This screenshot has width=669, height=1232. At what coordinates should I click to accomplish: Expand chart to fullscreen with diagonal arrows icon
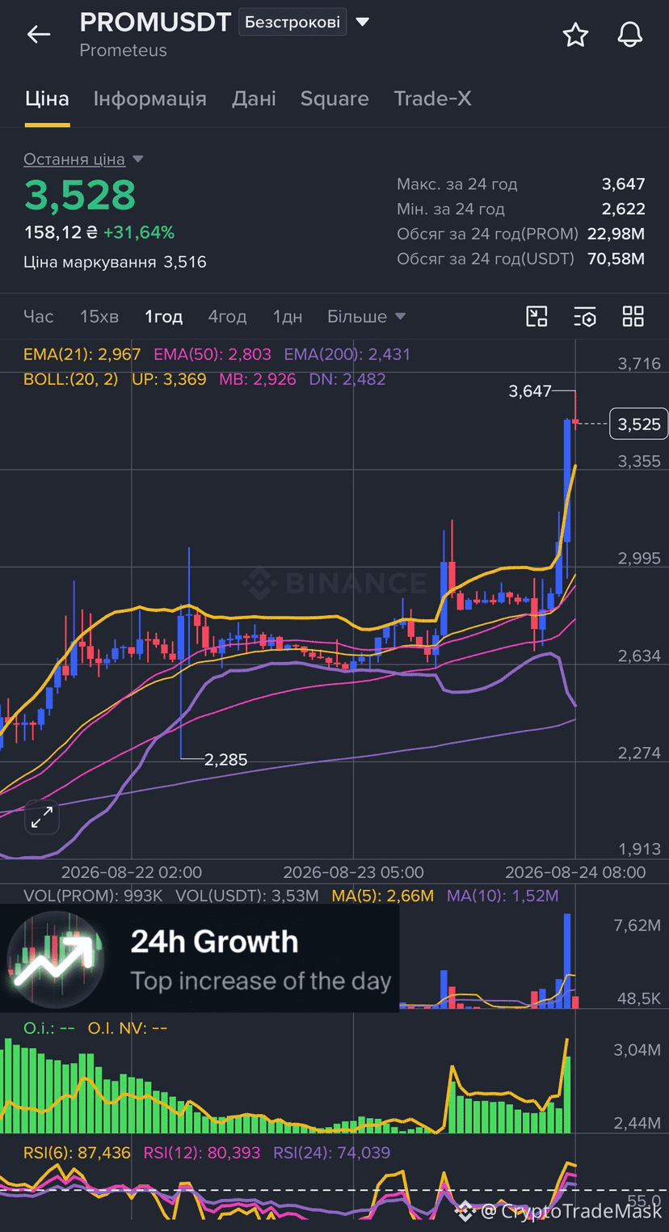[41, 819]
